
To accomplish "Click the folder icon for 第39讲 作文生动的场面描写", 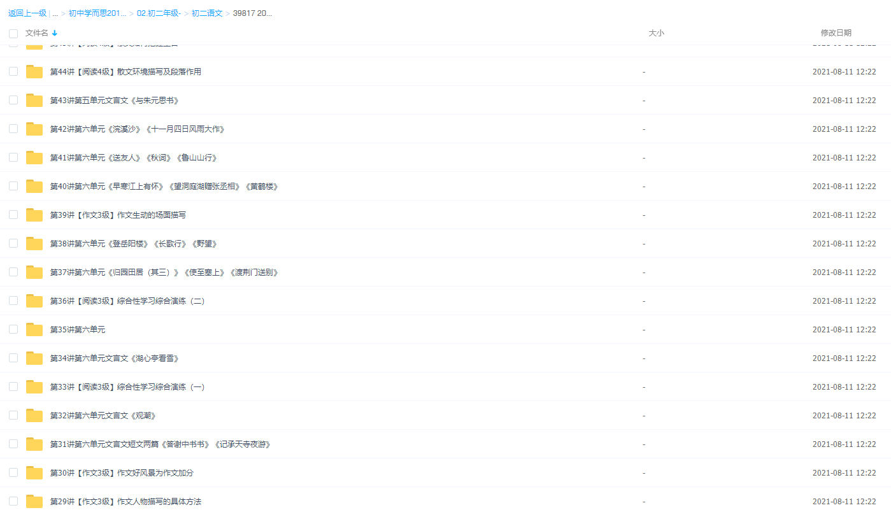I will tap(34, 215).
